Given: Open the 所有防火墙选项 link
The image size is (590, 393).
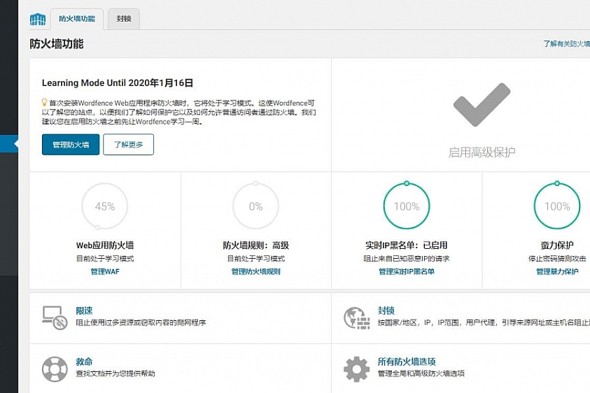Looking at the screenshot, I should 406,362.
